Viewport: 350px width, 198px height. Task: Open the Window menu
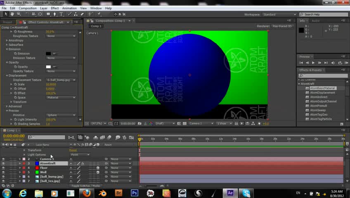[96, 8]
